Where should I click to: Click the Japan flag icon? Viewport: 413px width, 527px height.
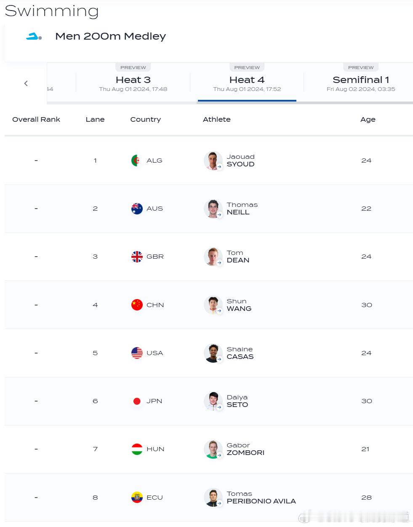[137, 401]
